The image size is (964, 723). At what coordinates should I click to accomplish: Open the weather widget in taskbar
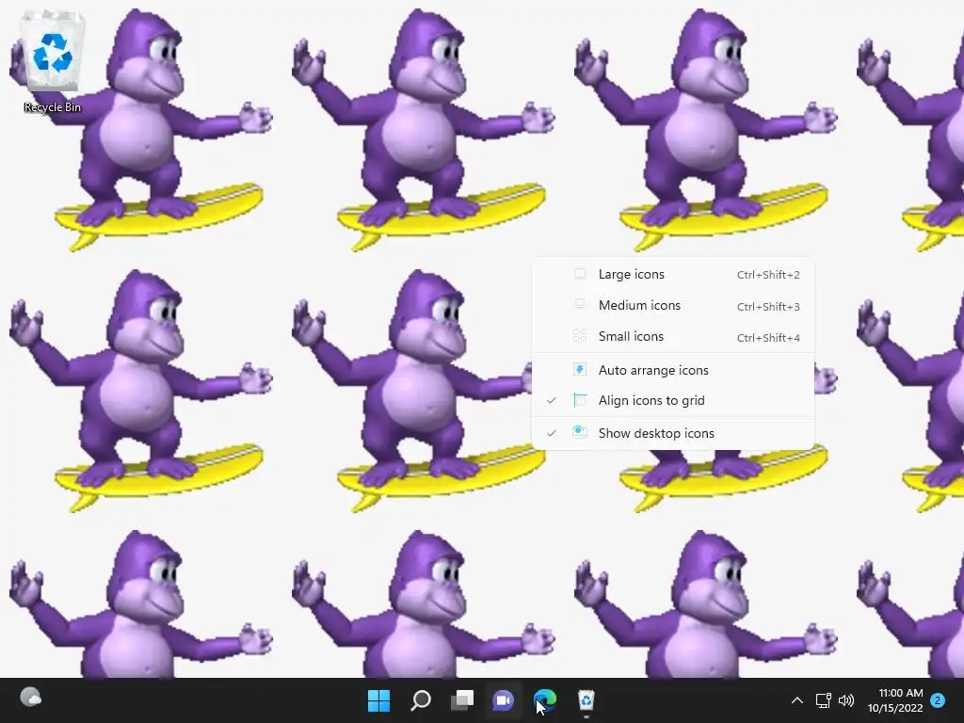[31, 698]
